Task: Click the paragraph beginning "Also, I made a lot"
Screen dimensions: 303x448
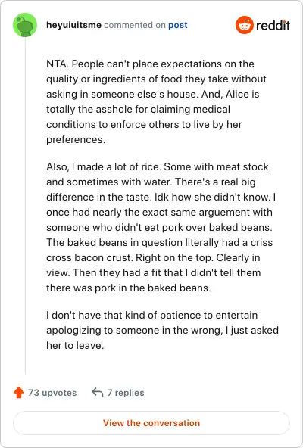Action: pos(161,227)
